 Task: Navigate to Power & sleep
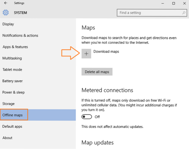[x=14, y=92]
